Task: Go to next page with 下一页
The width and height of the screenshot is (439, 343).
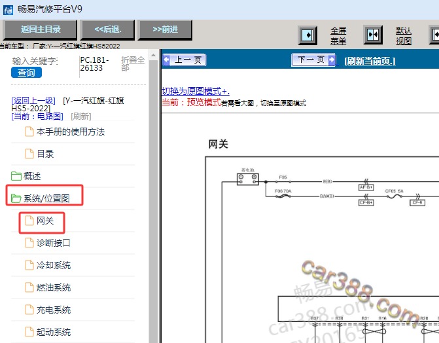Action: [x=313, y=60]
